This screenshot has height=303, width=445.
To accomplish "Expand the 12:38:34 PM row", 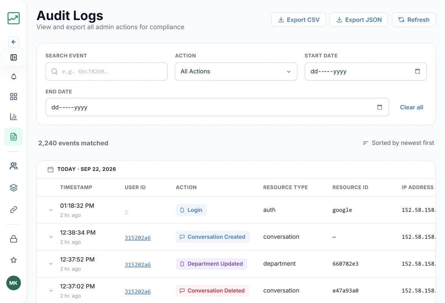I will 51,237.
